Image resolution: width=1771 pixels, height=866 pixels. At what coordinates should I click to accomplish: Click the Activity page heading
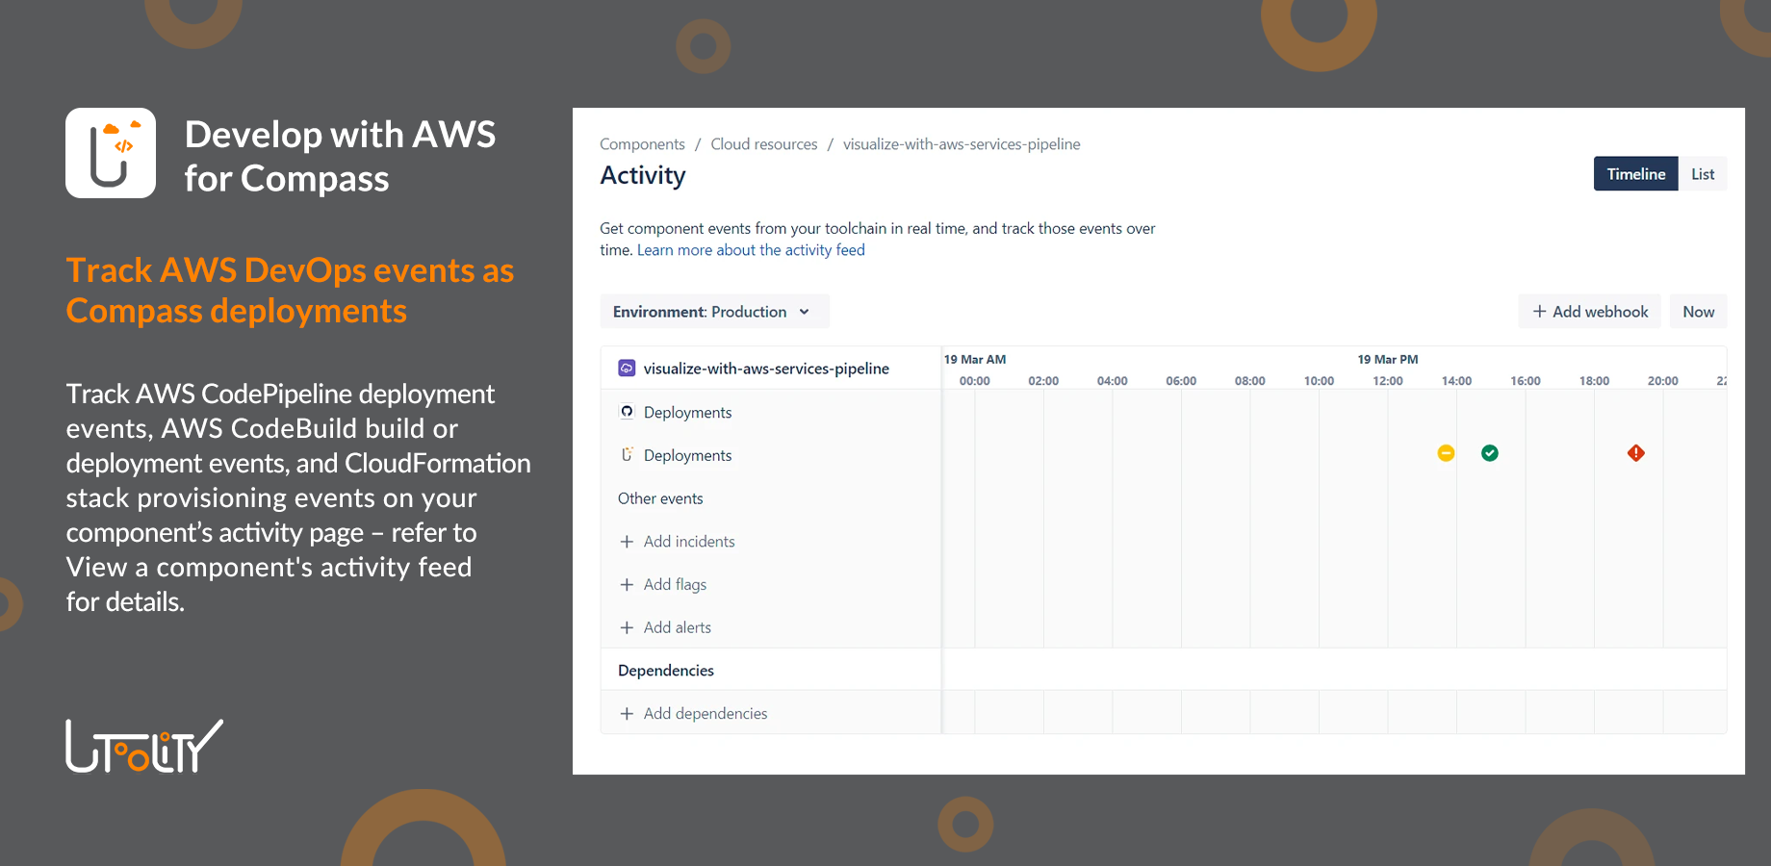pos(643,176)
